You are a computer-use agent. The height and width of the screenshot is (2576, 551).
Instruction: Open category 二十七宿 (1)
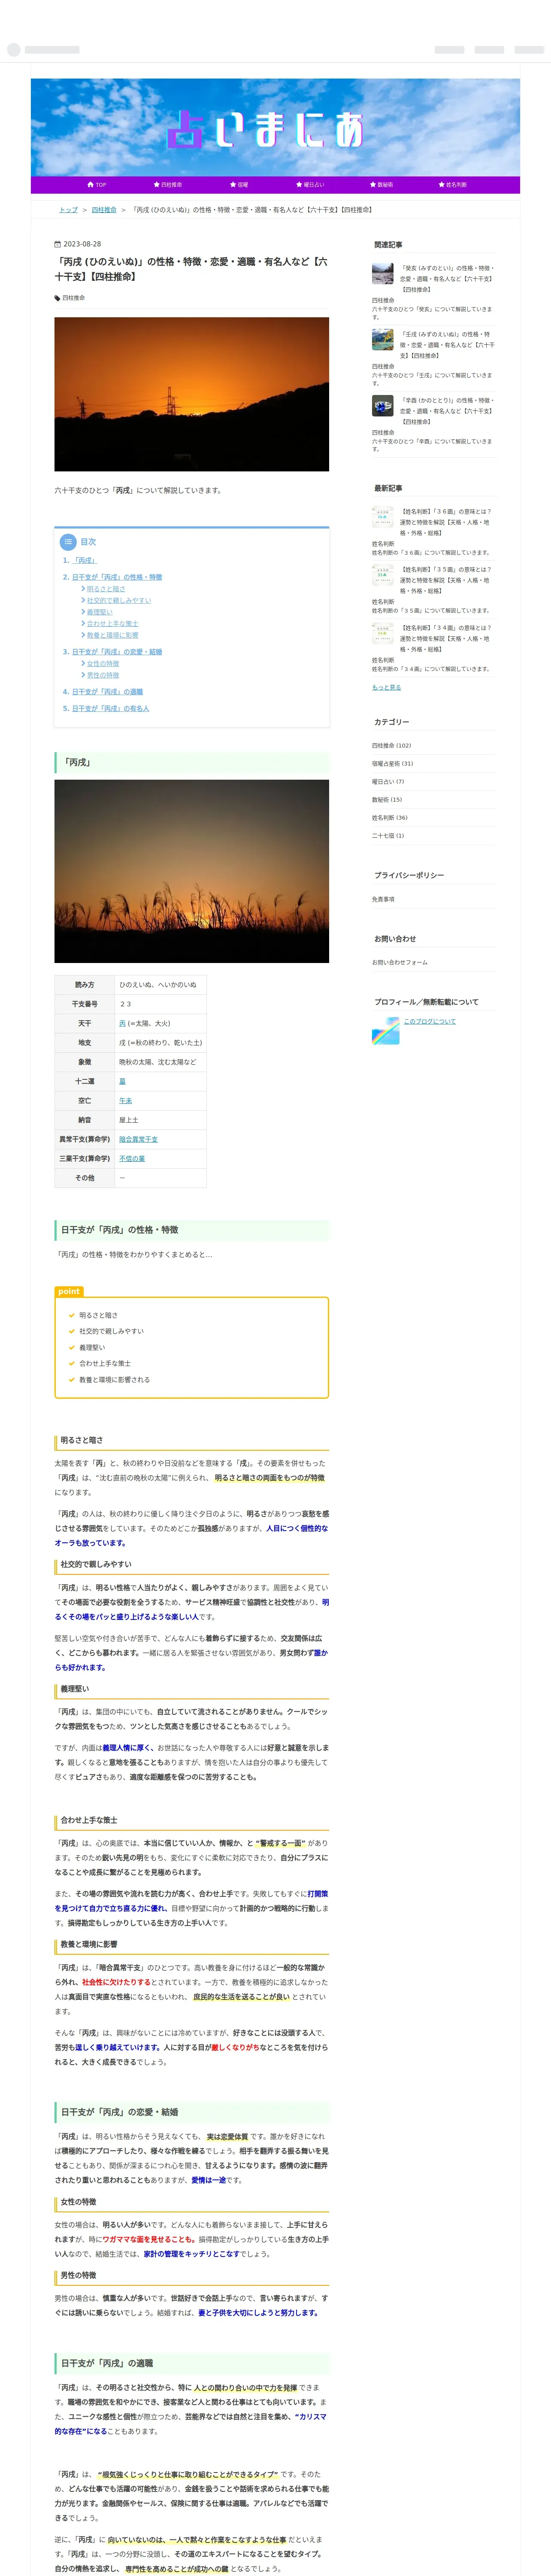pyautogui.click(x=388, y=835)
